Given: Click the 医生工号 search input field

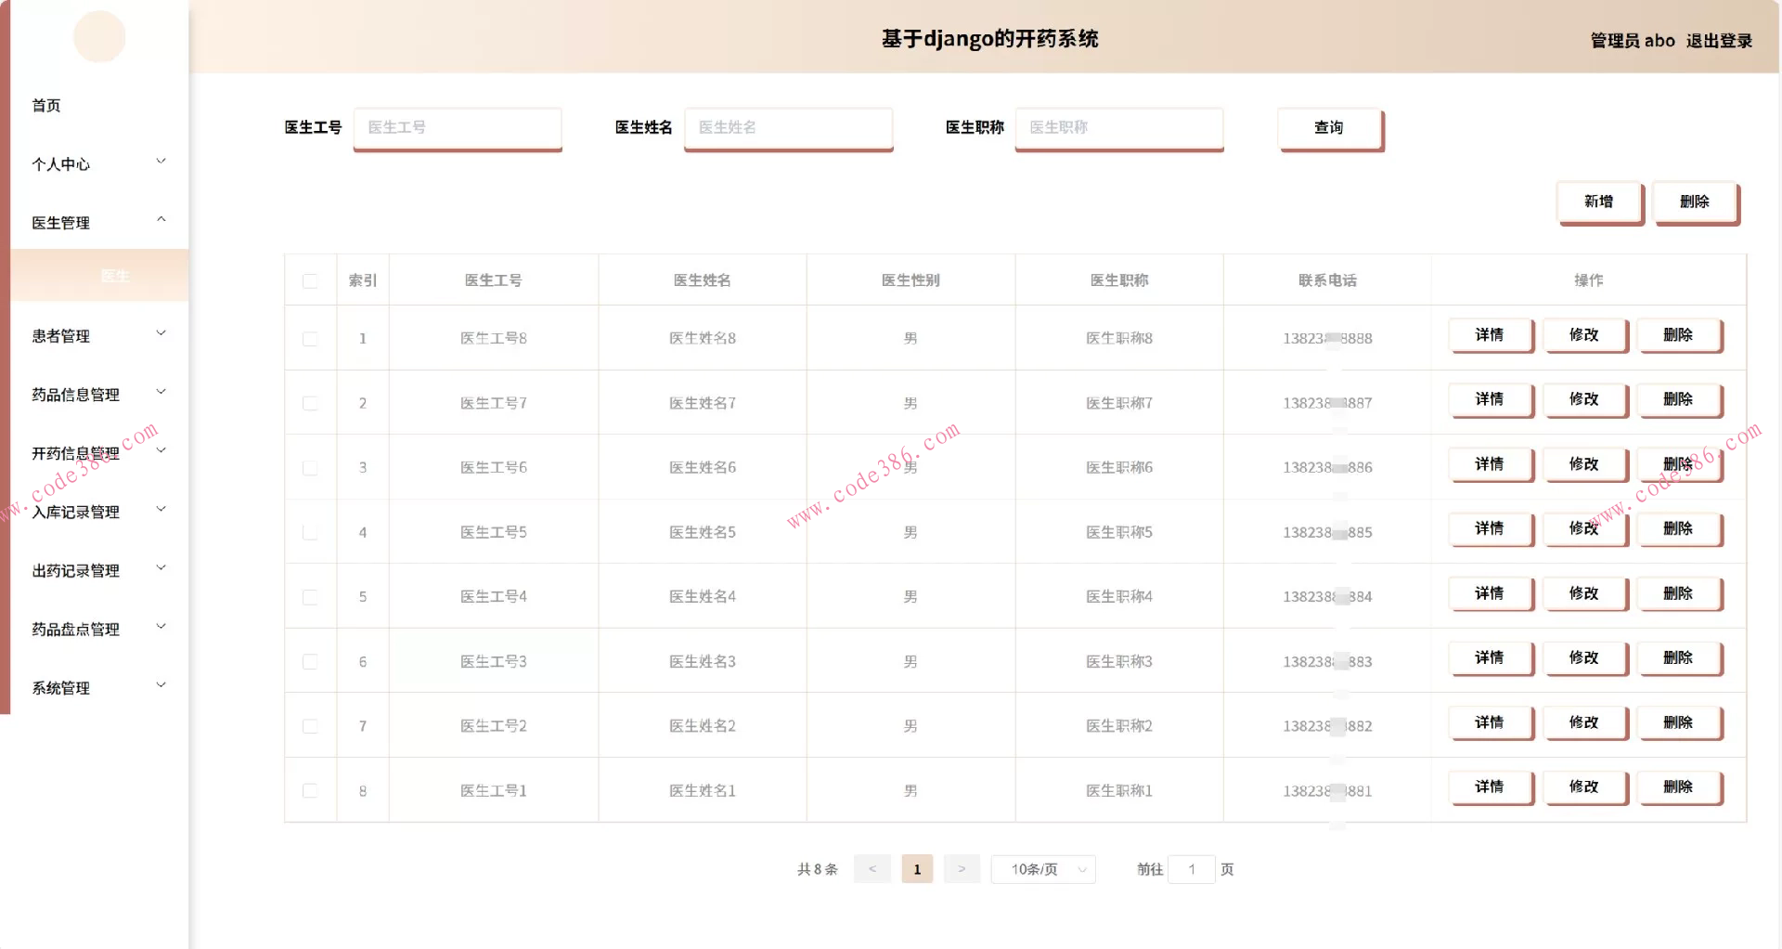Looking at the screenshot, I should (457, 128).
